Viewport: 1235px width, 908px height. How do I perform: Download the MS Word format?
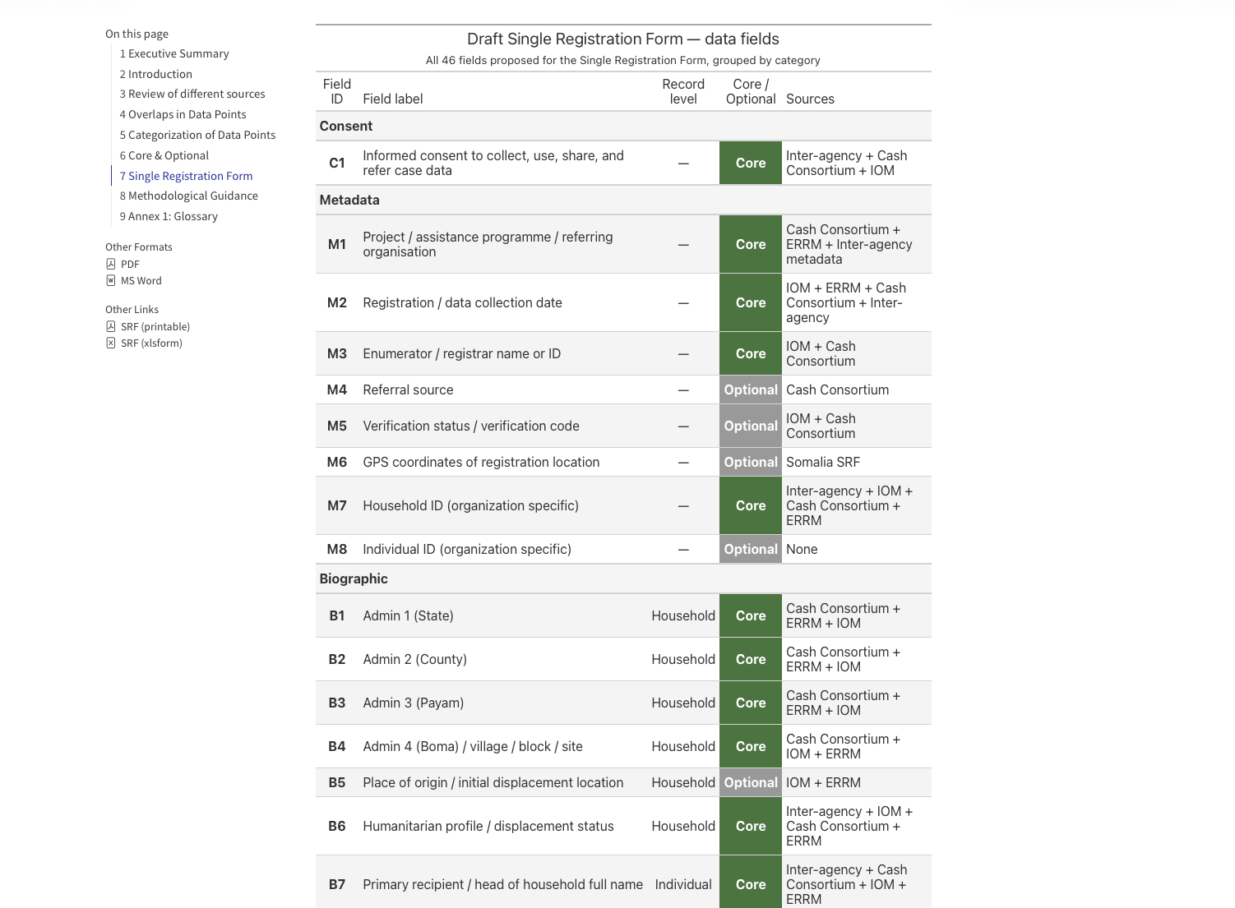pyautogui.click(x=141, y=280)
